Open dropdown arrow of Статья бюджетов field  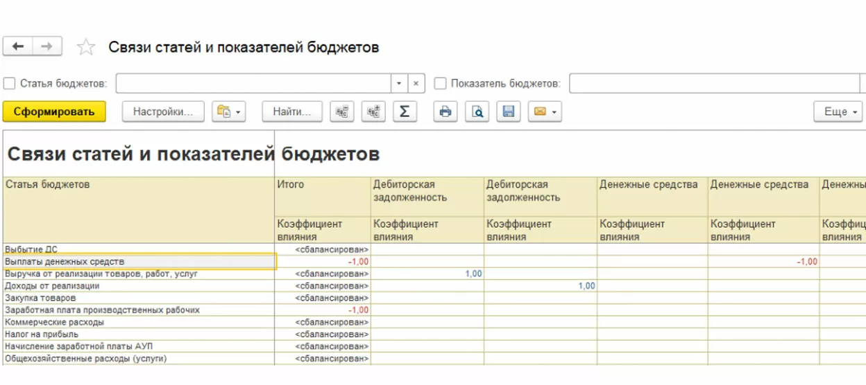399,83
